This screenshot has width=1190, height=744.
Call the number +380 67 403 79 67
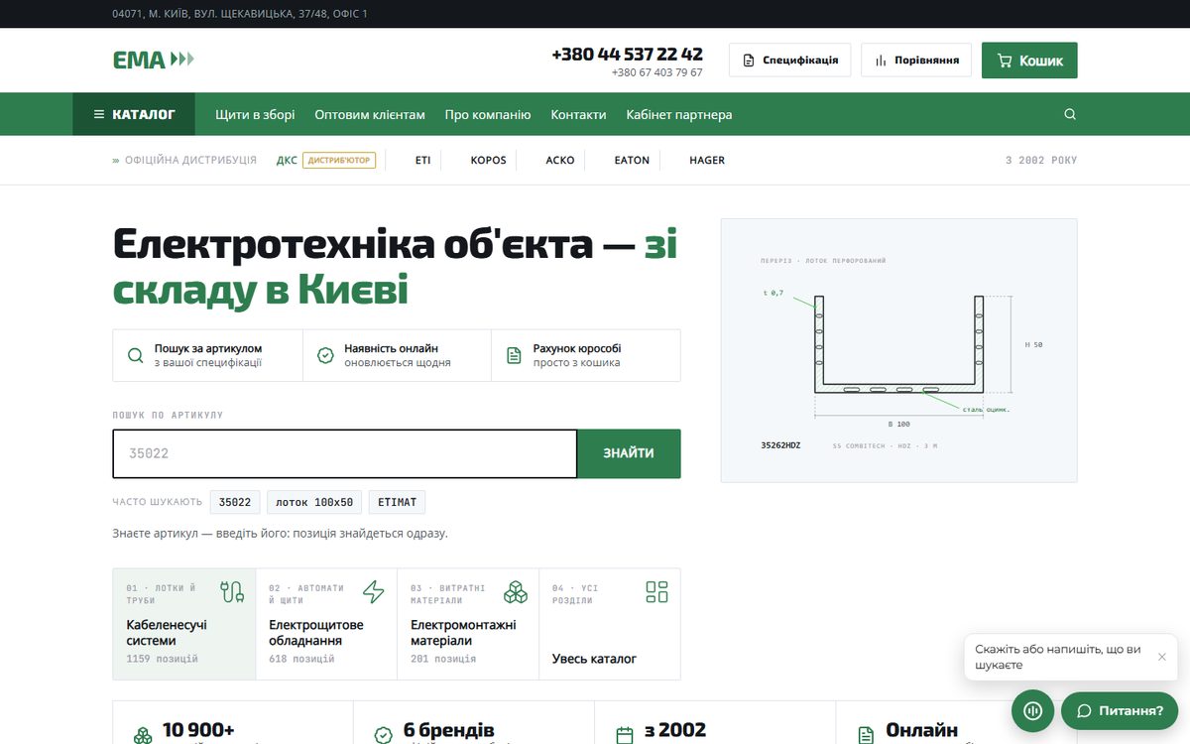coord(657,72)
